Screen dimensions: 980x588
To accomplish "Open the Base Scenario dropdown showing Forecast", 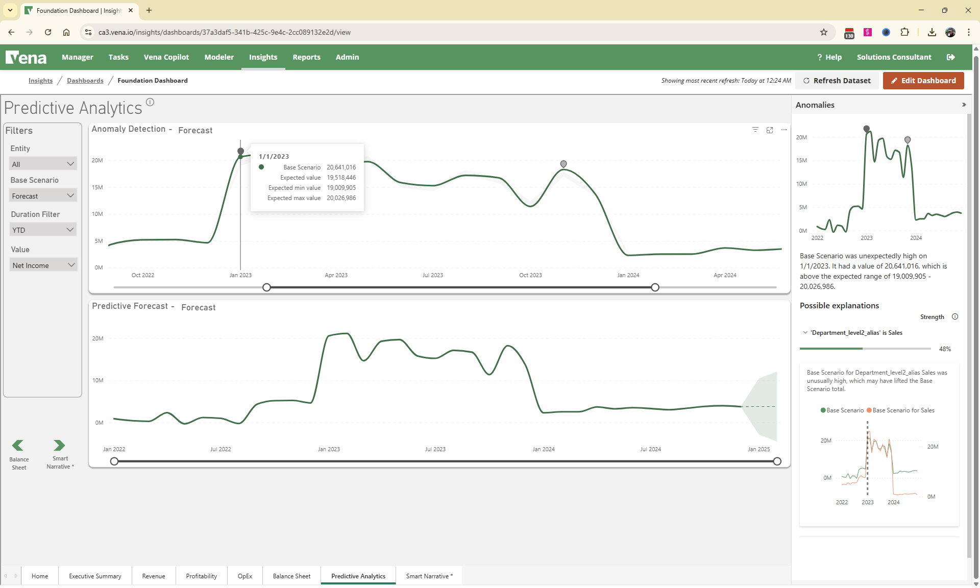I will click(x=43, y=195).
